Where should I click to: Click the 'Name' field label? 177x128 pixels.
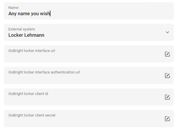[13, 7]
